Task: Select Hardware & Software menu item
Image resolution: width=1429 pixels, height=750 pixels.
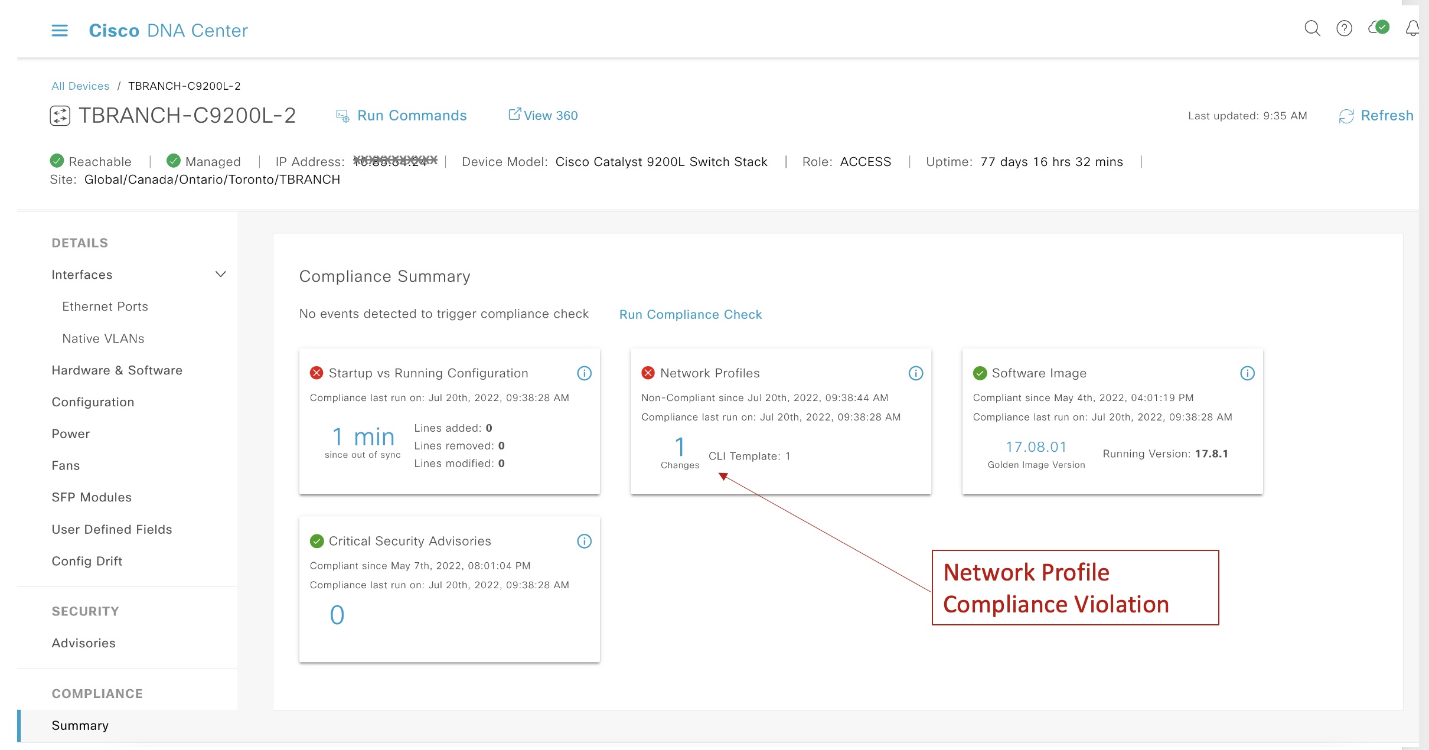Action: pyautogui.click(x=117, y=370)
